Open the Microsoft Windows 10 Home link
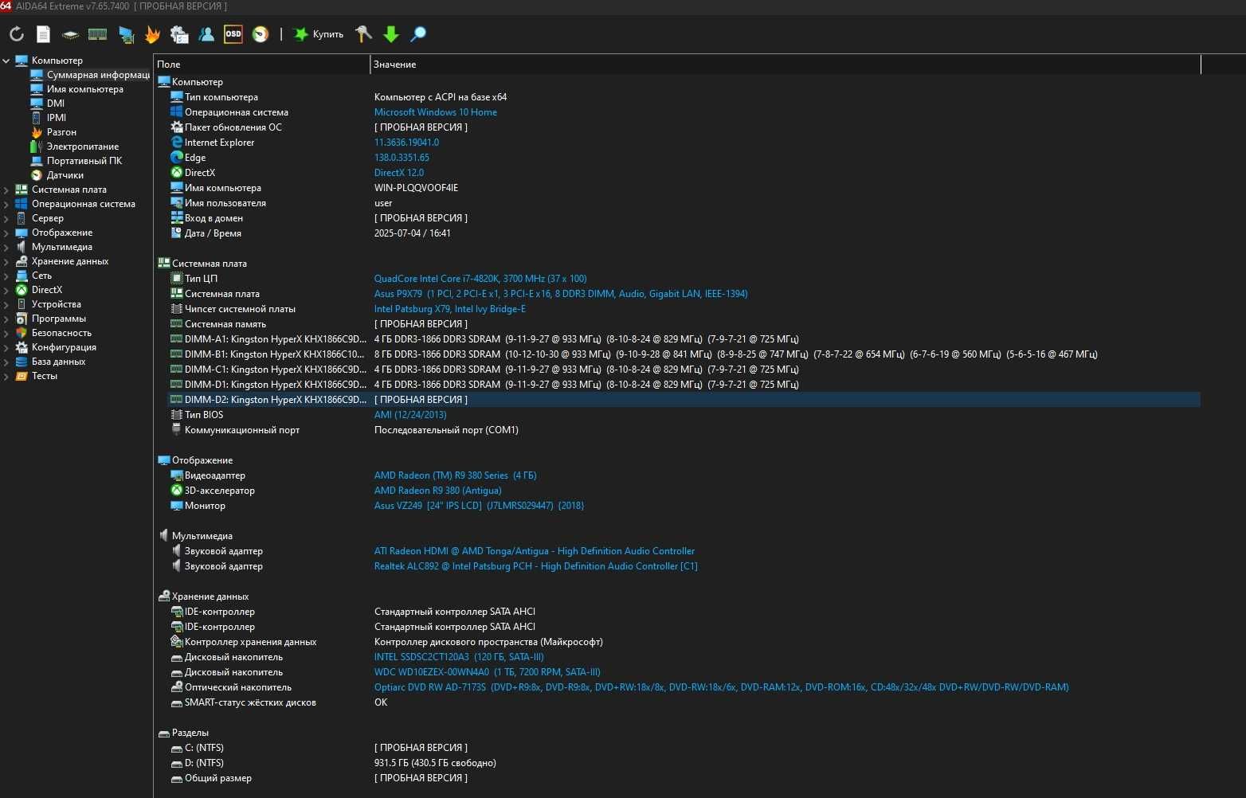The height and width of the screenshot is (798, 1246). pyautogui.click(x=436, y=112)
